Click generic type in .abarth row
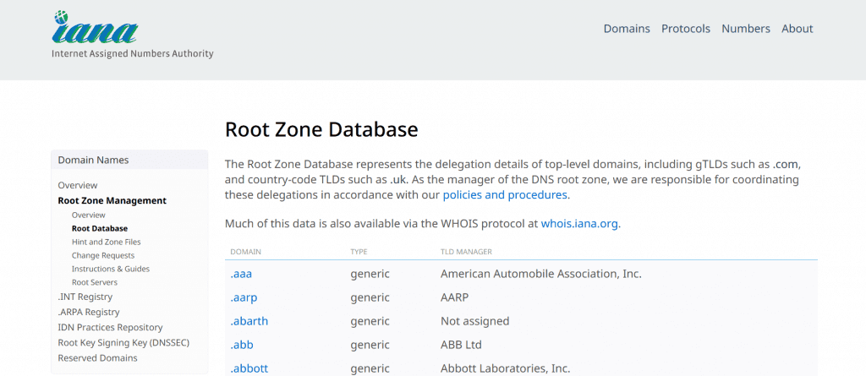The image size is (866, 376). tap(370, 321)
